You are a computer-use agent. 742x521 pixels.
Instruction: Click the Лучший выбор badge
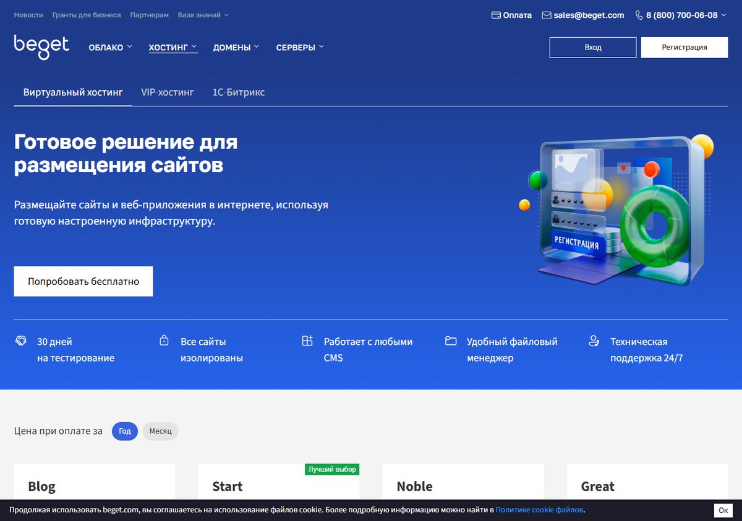(x=332, y=470)
